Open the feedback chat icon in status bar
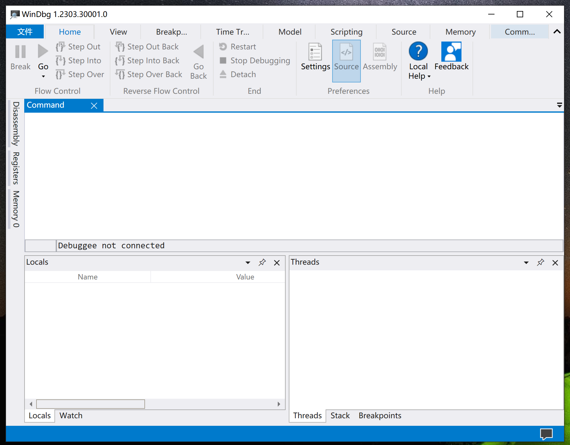 point(546,434)
